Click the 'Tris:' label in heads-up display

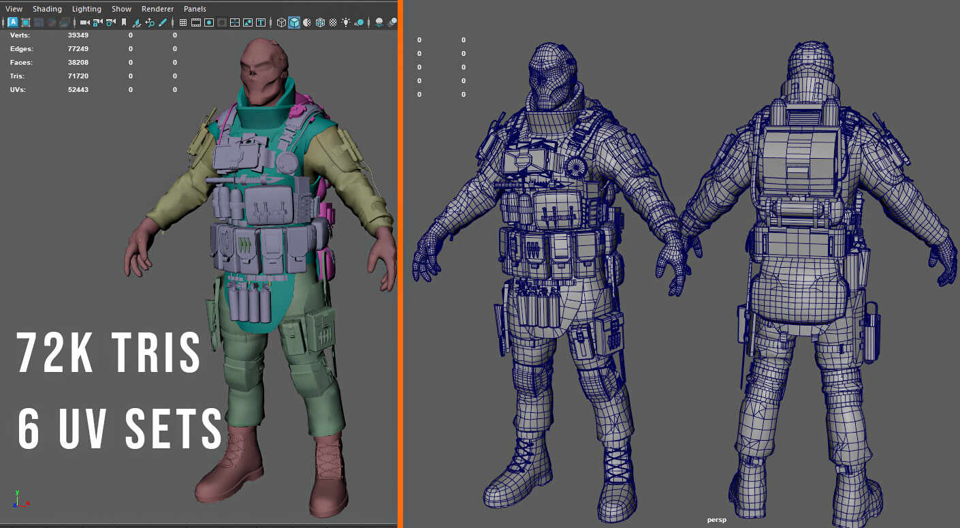point(18,76)
